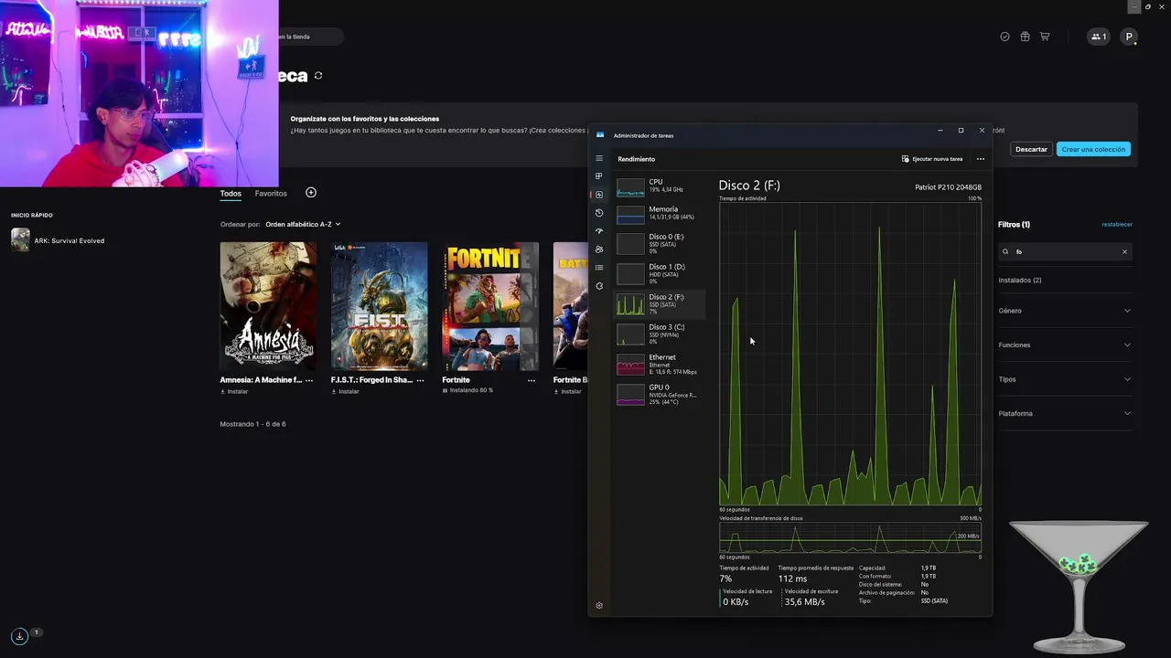Expand the Funciones filter section
Viewport: 1171px width, 658px height.
pyautogui.click(x=1065, y=345)
